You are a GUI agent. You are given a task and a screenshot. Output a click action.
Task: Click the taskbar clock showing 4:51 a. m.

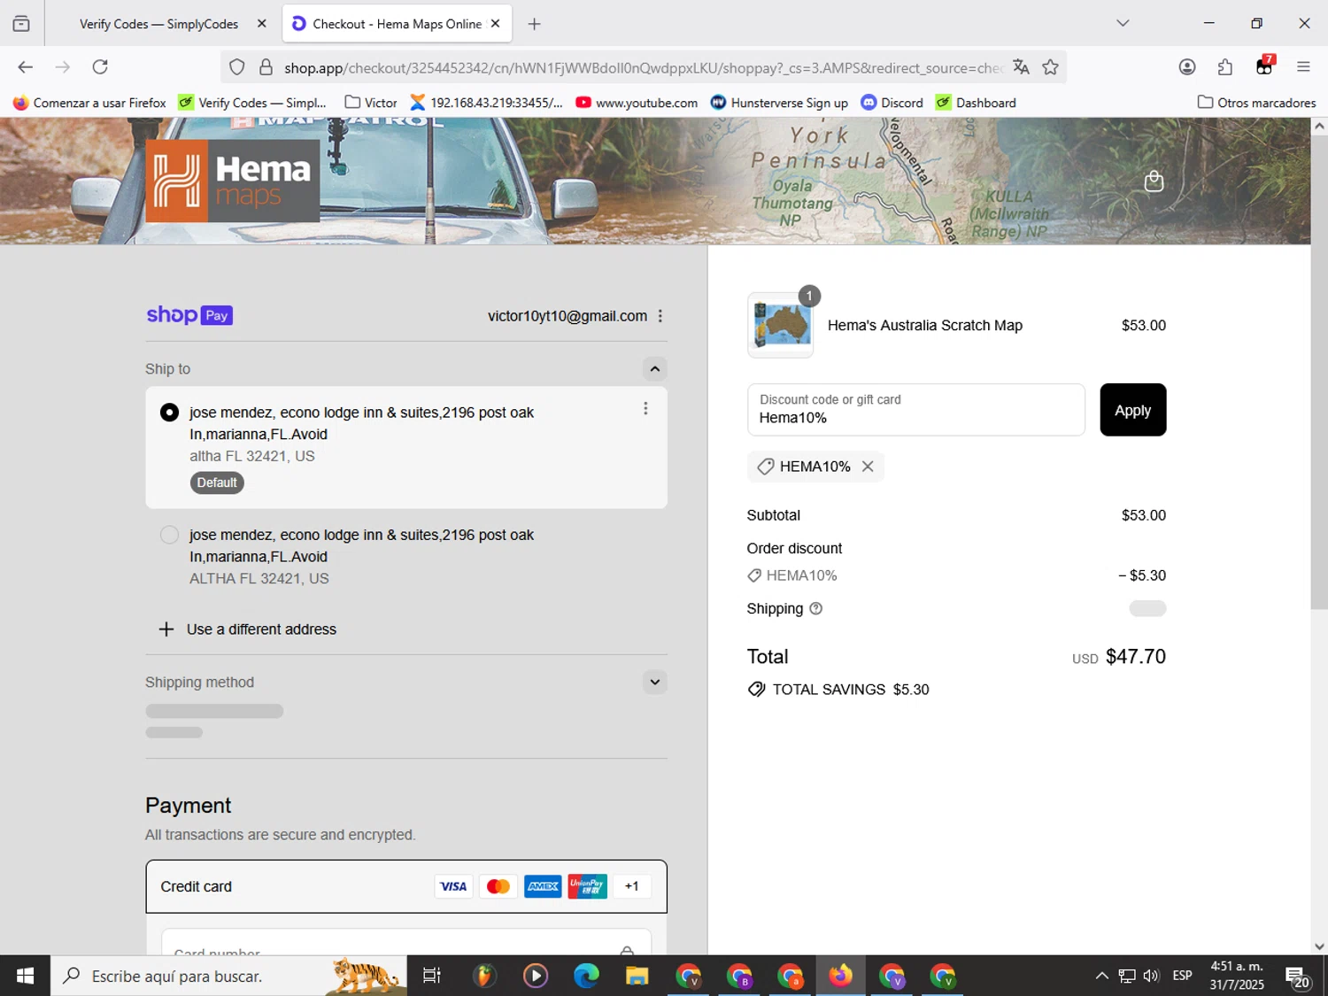[1237, 976]
